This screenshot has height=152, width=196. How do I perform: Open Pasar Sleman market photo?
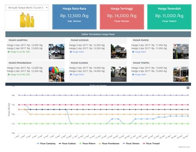pos(119,74)
